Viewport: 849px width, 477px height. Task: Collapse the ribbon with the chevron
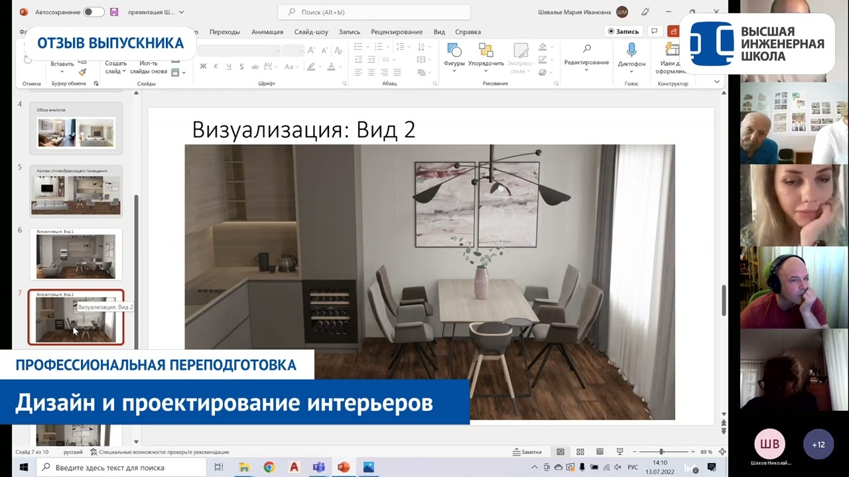[x=717, y=81]
